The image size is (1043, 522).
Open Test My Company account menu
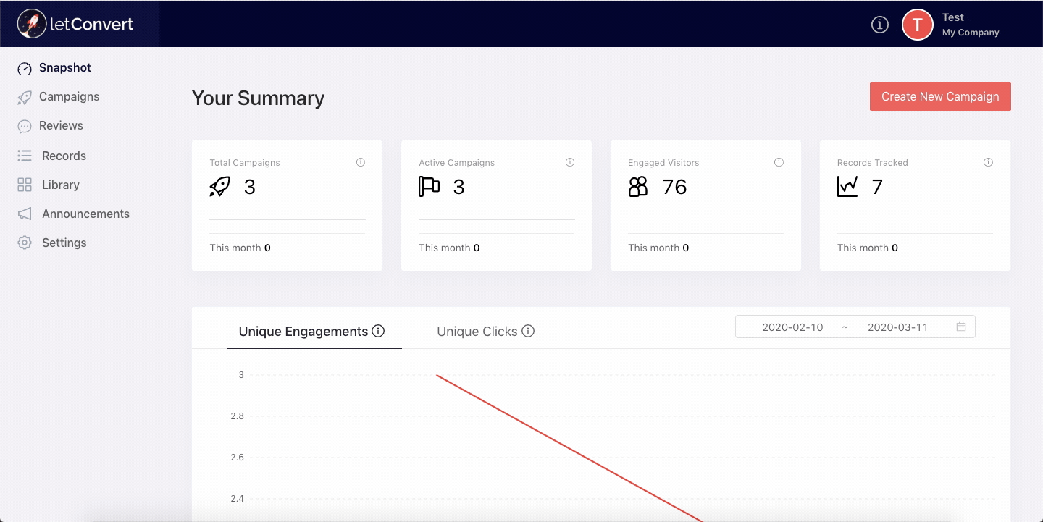971,25
